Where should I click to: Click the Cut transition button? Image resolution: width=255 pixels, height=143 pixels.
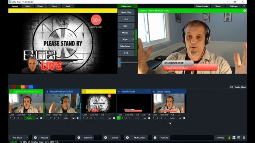[x=126, y=19]
